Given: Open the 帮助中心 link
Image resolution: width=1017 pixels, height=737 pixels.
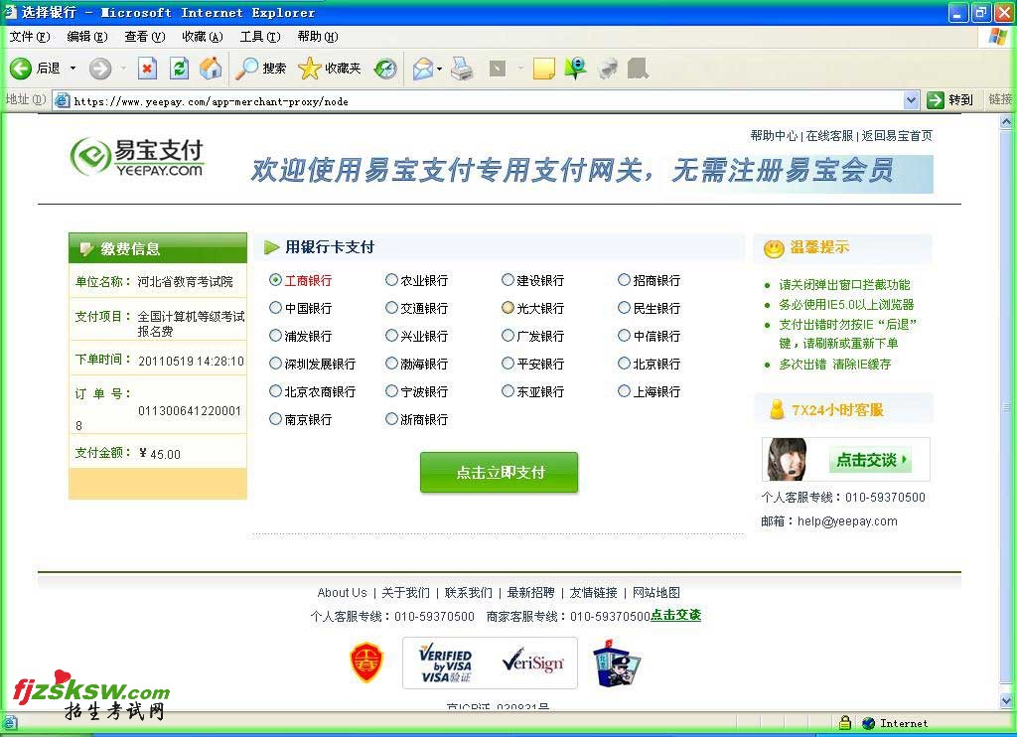Looking at the screenshot, I should (x=774, y=136).
